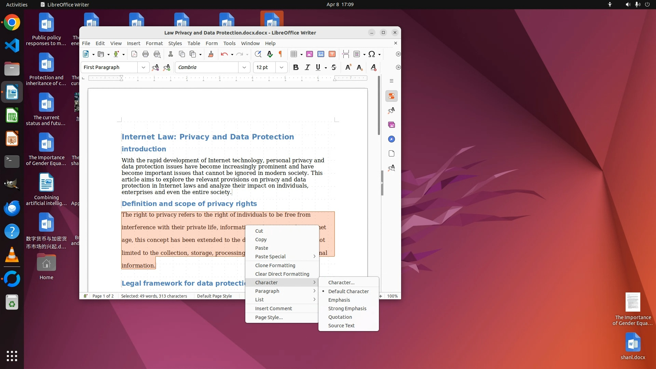Toggle Italic formatting button

pyautogui.click(x=307, y=67)
